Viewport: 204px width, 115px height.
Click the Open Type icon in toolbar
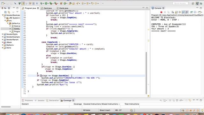(70, 4)
